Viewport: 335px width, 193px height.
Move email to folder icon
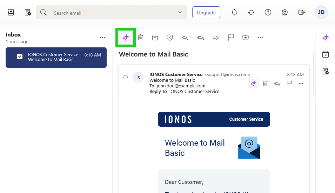[x=246, y=38]
